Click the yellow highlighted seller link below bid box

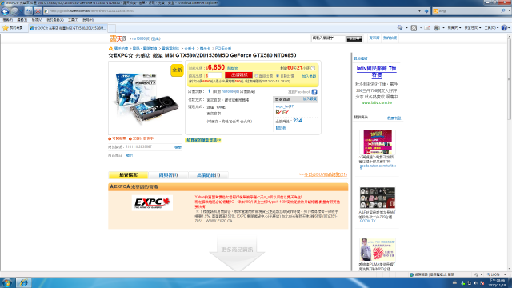pyautogui.click(x=203, y=140)
